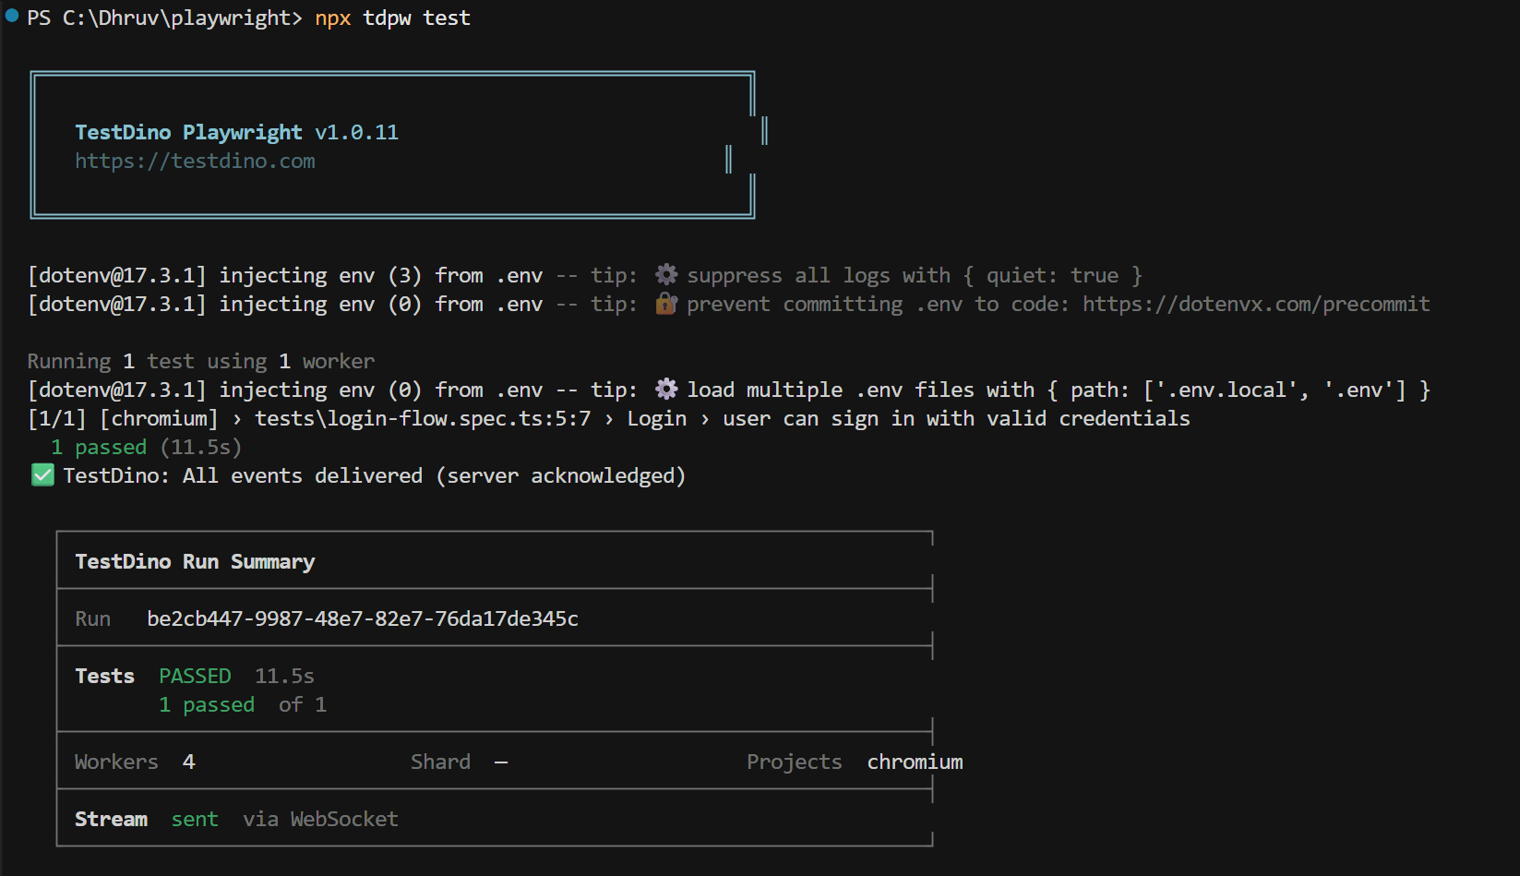The width and height of the screenshot is (1520, 876).
Task: Click green checkmark beside 'All events delivered'
Action: pos(42,475)
